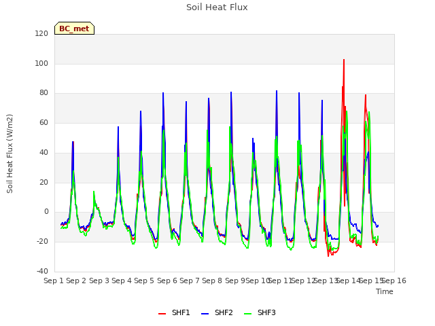Click the Sep 8 x-axis label
The image size is (435, 326).
tap(212, 280)
